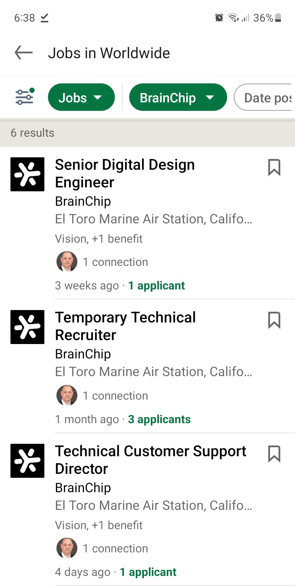The image size is (295, 586).
Task: Tap BrainChip logo on Technical Customer Support listing
Action: click(x=27, y=461)
